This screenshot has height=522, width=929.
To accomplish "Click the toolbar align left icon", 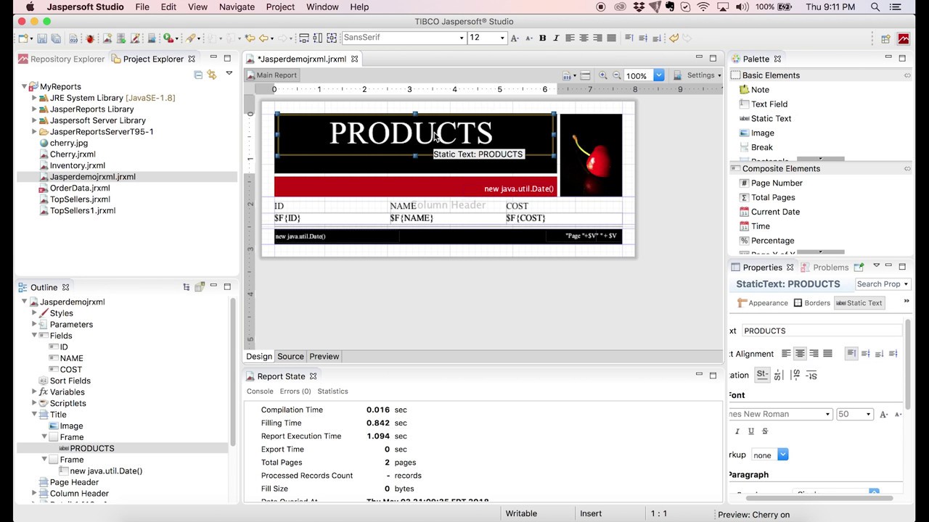I will [570, 38].
